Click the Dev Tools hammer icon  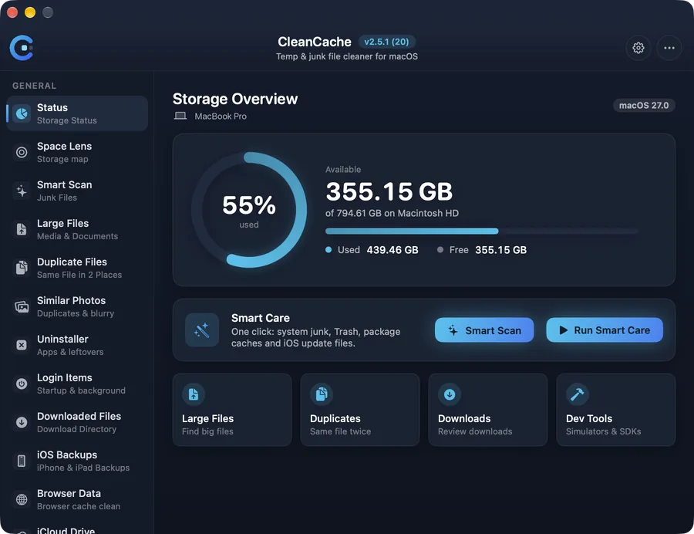tap(577, 394)
